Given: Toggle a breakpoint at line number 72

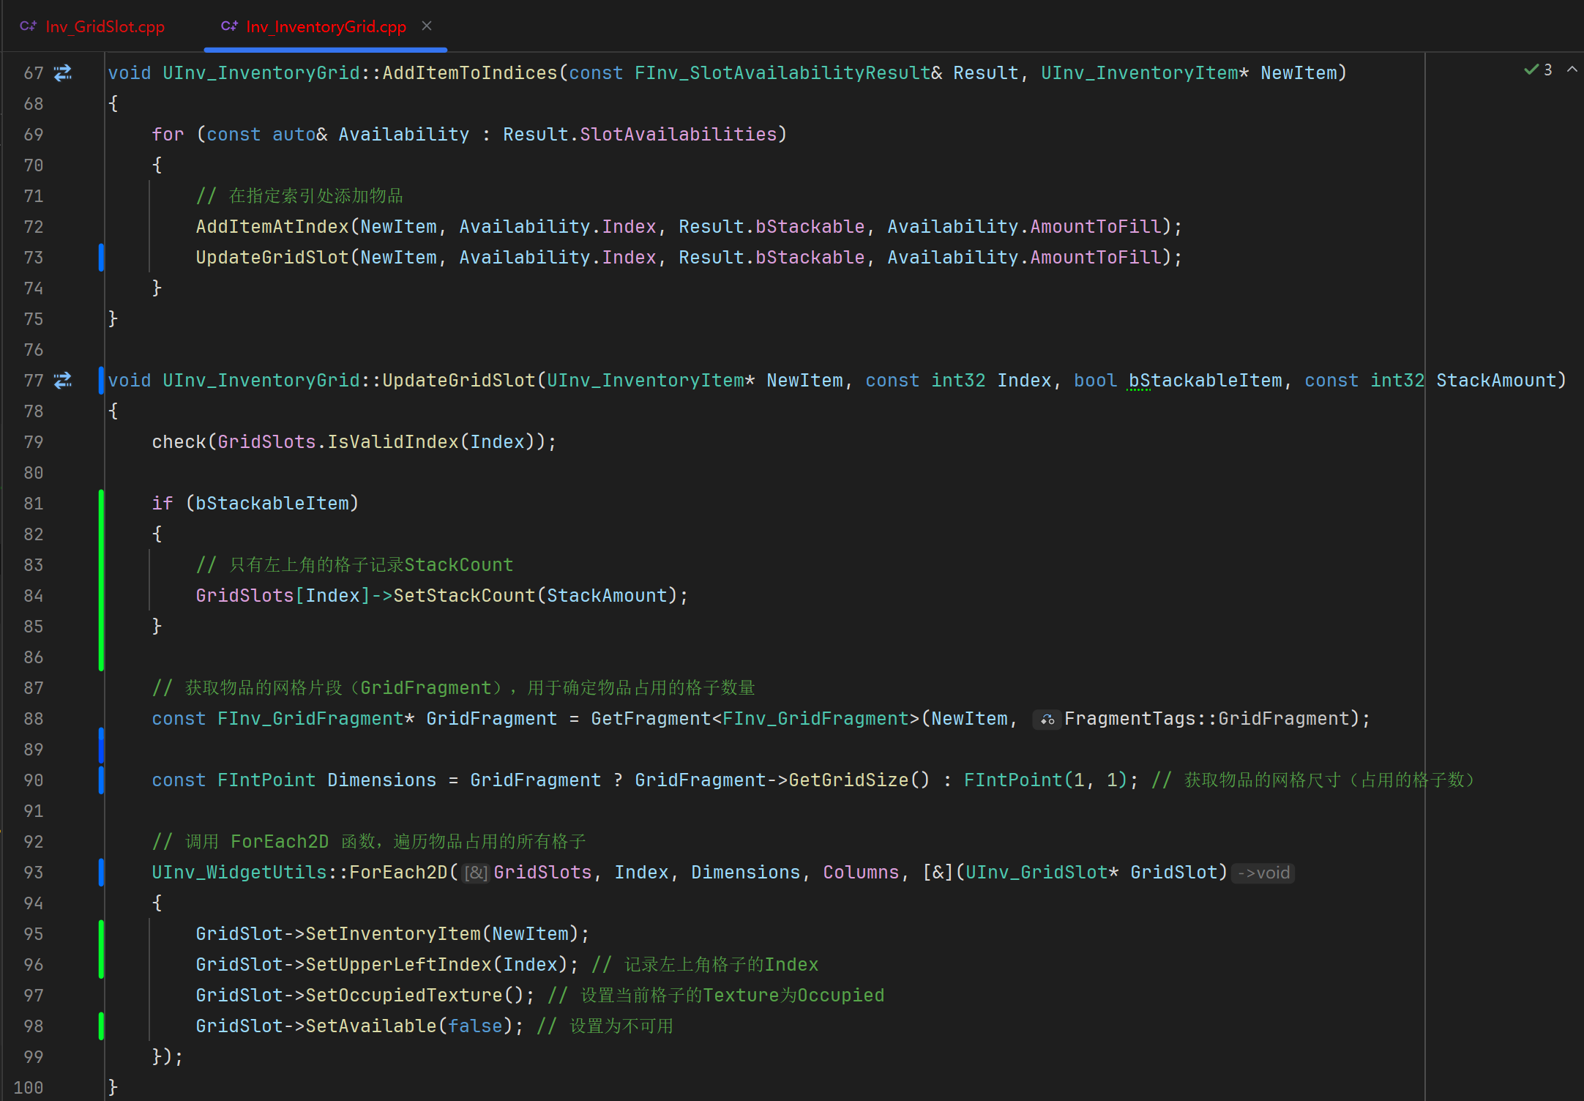Looking at the screenshot, I should tap(33, 227).
